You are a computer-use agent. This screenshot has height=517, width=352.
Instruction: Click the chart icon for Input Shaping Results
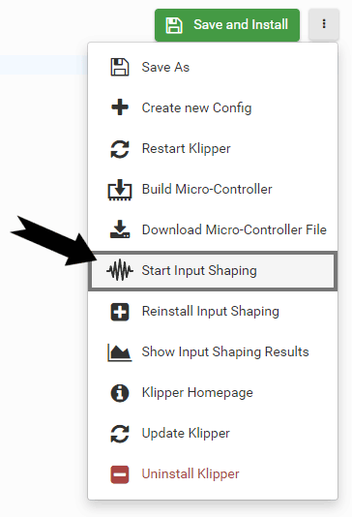tap(120, 352)
